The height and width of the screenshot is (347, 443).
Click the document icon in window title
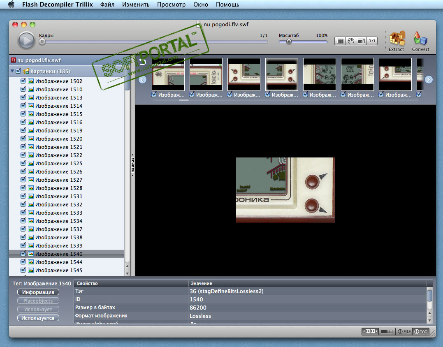point(199,24)
